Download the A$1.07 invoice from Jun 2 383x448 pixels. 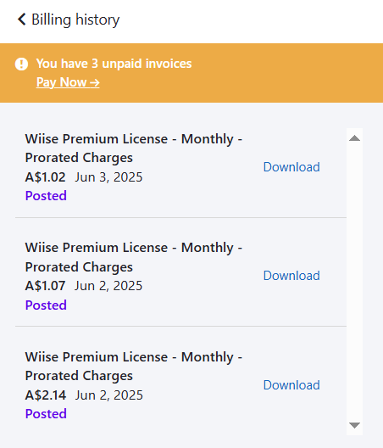pyautogui.click(x=291, y=276)
